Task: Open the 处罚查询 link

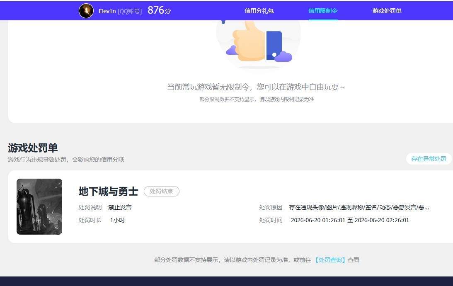Action: [330, 260]
